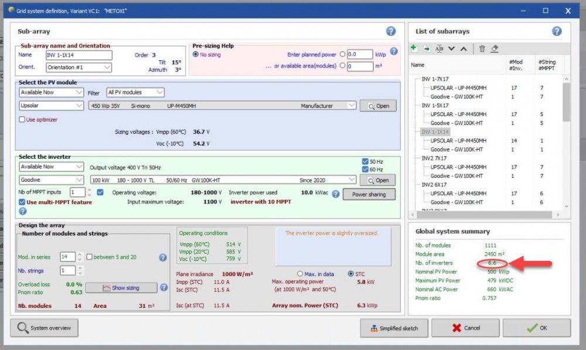Click the Power sharing button
The width and height of the screenshot is (586, 350).
point(369,194)
